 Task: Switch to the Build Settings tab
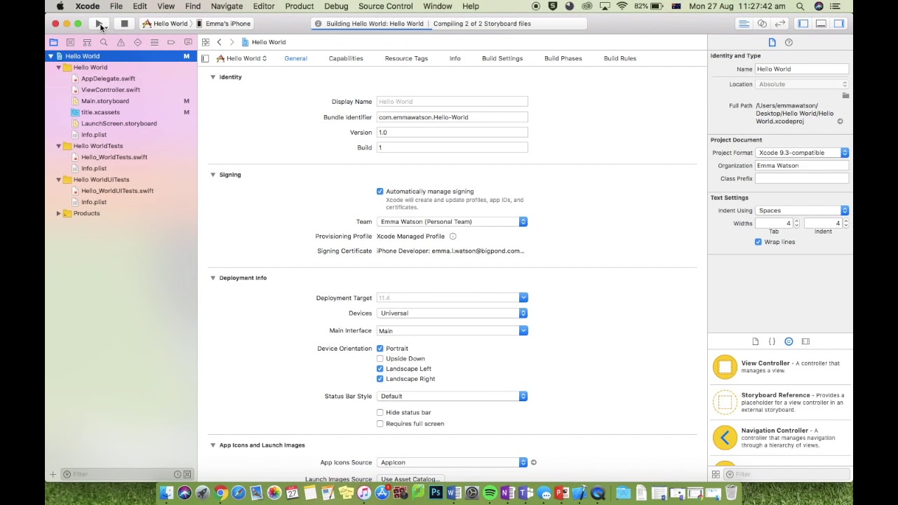(502, 58)
